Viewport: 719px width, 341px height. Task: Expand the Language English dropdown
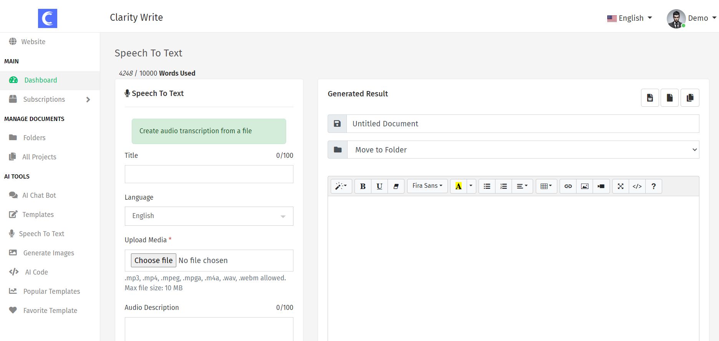click(x=209, y=216)
